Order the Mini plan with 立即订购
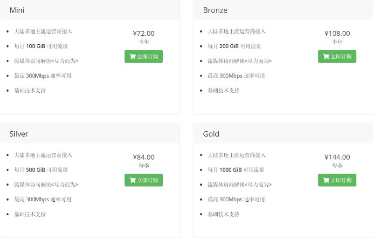373x238 pixels. (144, 56)
